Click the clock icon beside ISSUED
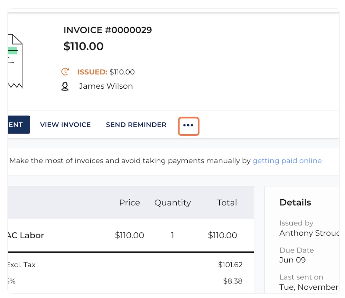The height and width of the screenshot is (298, 345). 65,72
